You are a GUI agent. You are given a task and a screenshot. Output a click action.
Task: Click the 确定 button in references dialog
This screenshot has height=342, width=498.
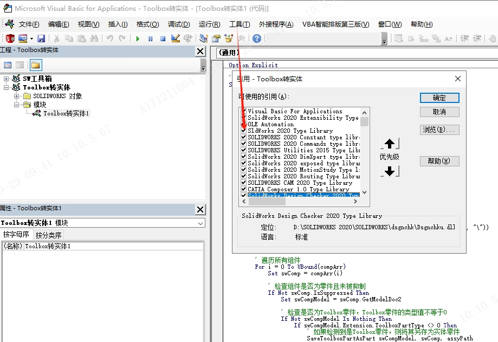(439, 98)
